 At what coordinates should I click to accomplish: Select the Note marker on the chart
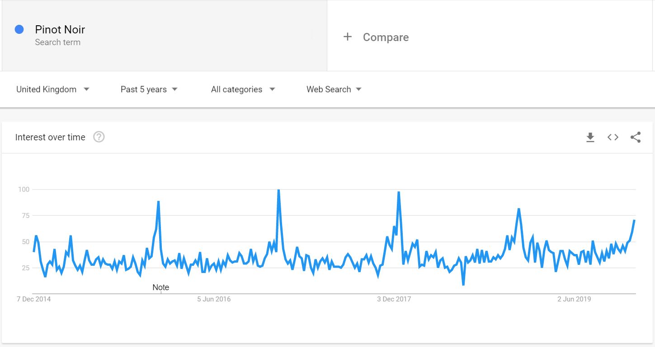161,287
